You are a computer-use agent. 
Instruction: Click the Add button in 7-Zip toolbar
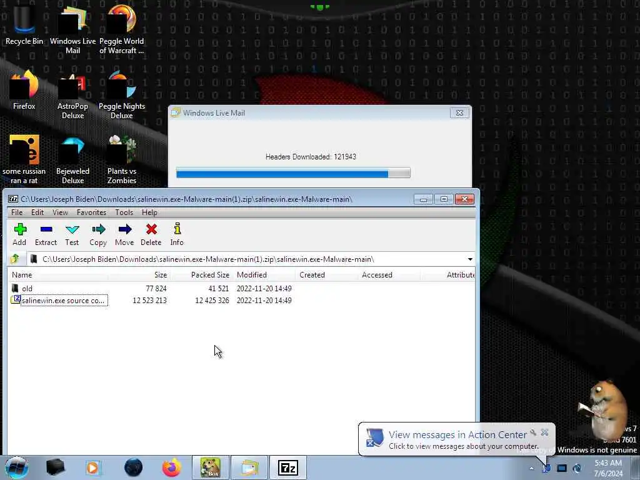[19, 234]
